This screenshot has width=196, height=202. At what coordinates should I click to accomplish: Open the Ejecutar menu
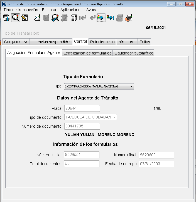pyautogui.click(x=49, y=10)
